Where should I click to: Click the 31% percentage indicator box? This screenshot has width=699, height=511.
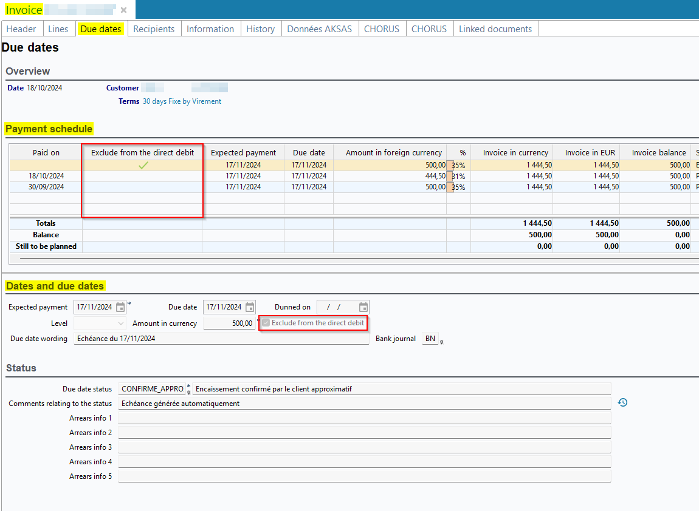pos(450,176)
